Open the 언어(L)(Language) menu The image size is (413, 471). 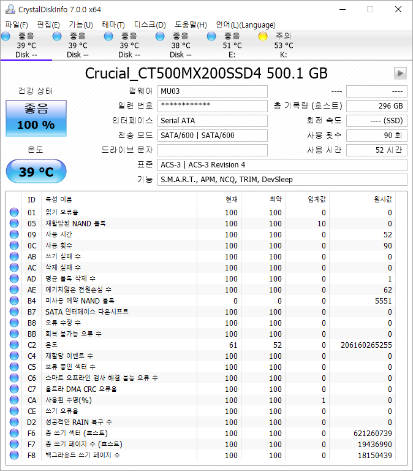pyautogui.click(x=246, y=25)
